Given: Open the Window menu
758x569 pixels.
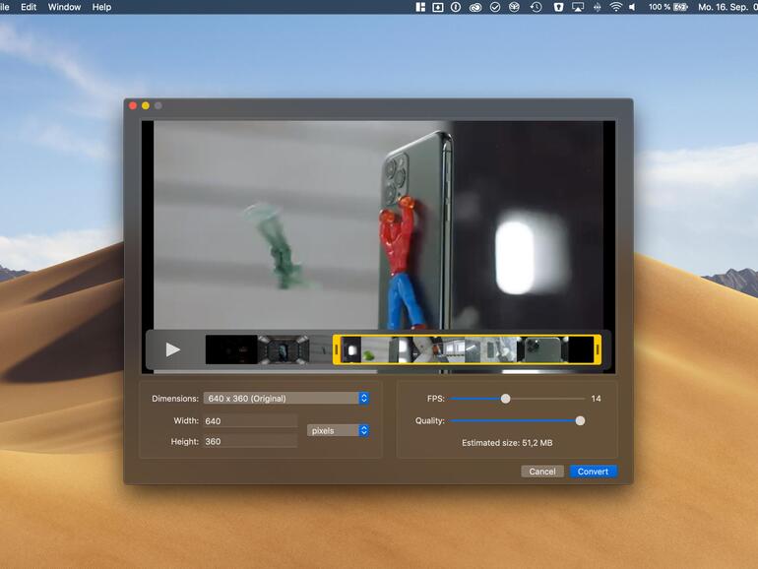Looking at the screenshot, I should pos(65,7).
